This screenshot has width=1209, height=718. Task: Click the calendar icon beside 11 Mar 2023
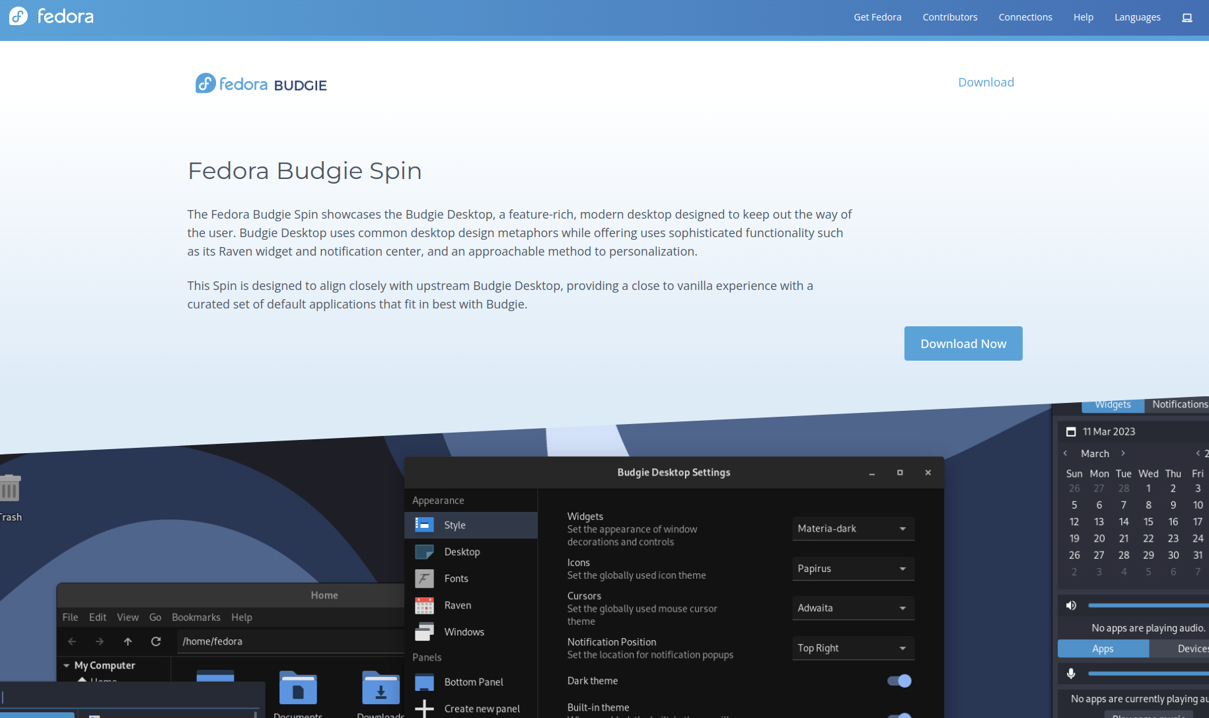[x=1071, y=431]
